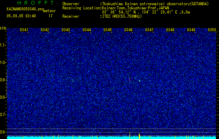Click the HROFFT title text

pyautogui.click(x=36, y=3)
